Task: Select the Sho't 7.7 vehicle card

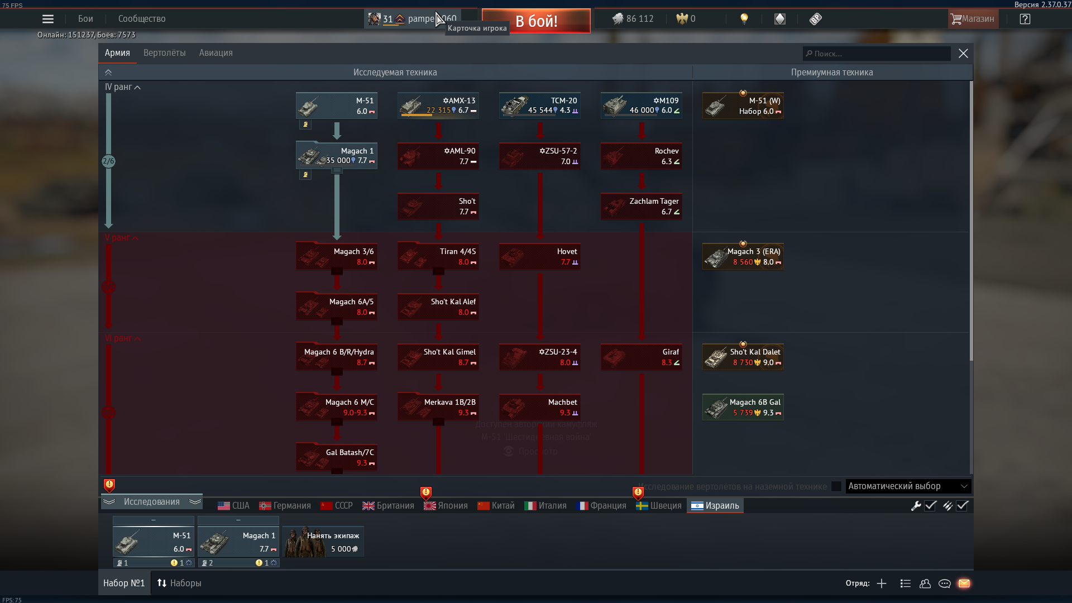Action: point(438,206)
